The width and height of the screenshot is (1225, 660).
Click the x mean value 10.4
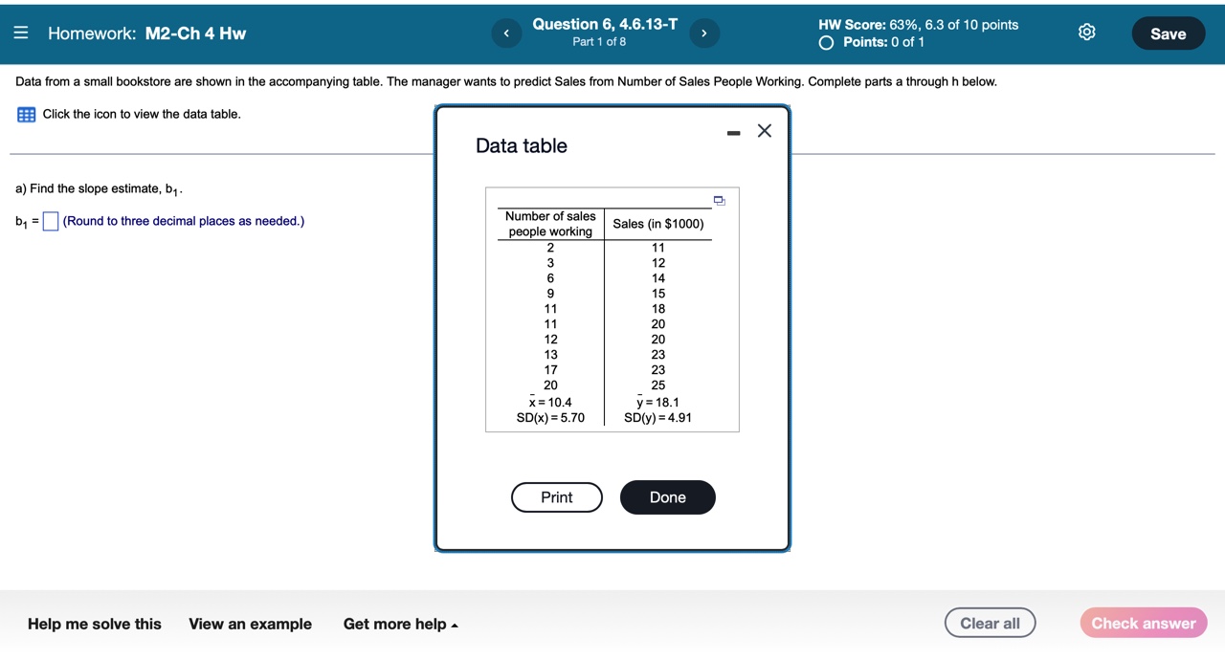point(550,402)
